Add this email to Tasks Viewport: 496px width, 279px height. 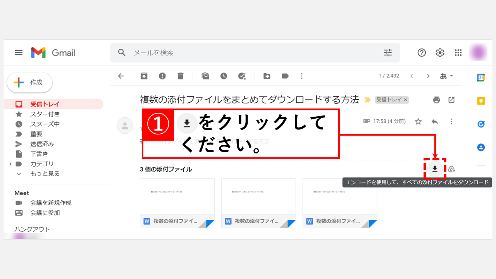(242, 76)
